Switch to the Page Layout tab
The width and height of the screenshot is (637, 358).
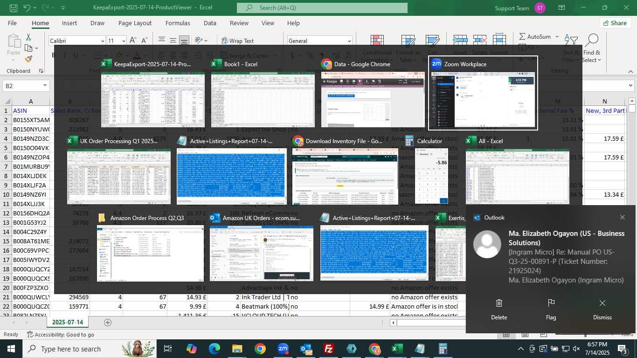(x=135, y=23)
